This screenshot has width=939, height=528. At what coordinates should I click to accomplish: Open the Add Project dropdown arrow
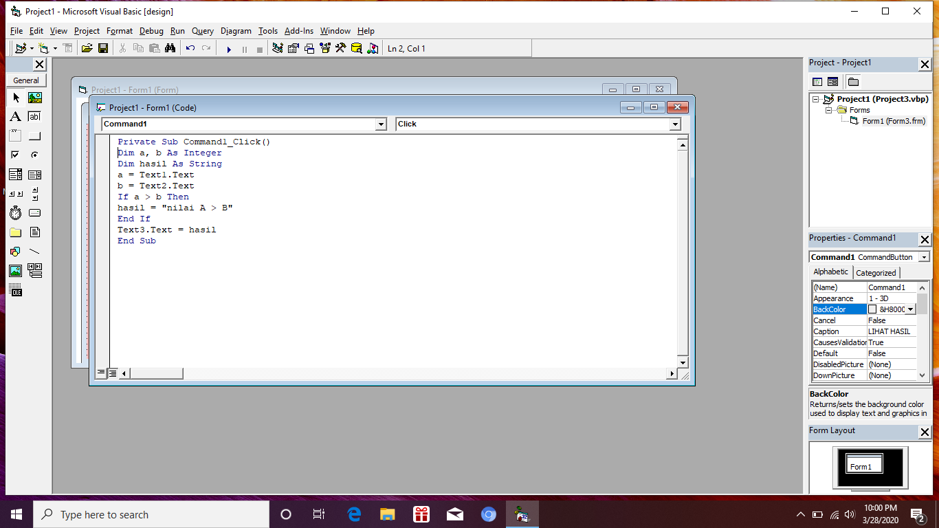coord(32,48)
